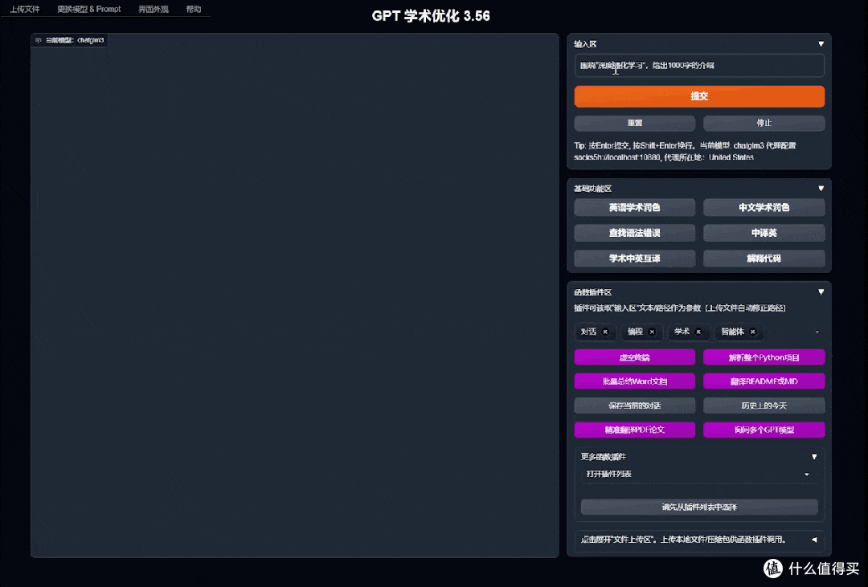868x587 pixels.
Task: Run the 英语学术润色 function
Action: tap(634, 207)
